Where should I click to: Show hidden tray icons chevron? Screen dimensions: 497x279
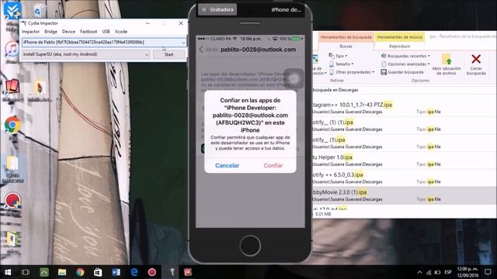pos(419,272)
